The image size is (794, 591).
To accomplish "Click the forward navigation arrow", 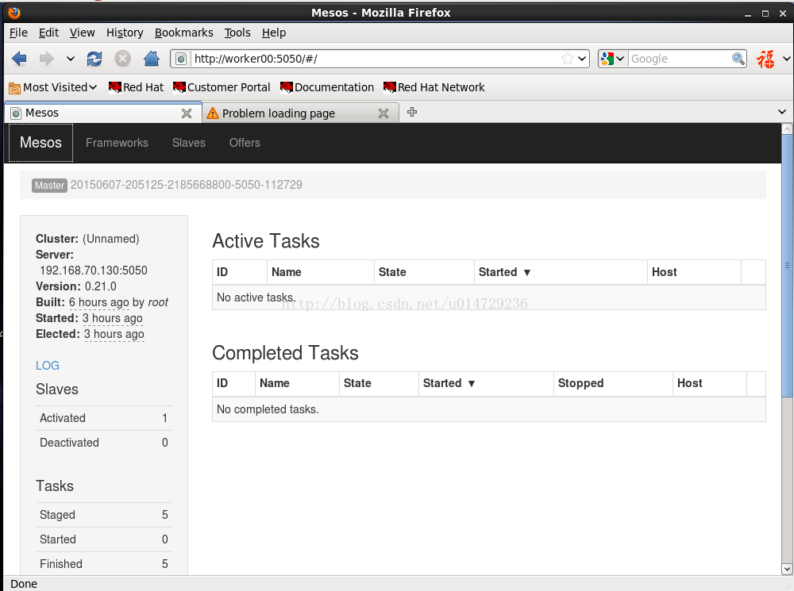I will point(47,59).
